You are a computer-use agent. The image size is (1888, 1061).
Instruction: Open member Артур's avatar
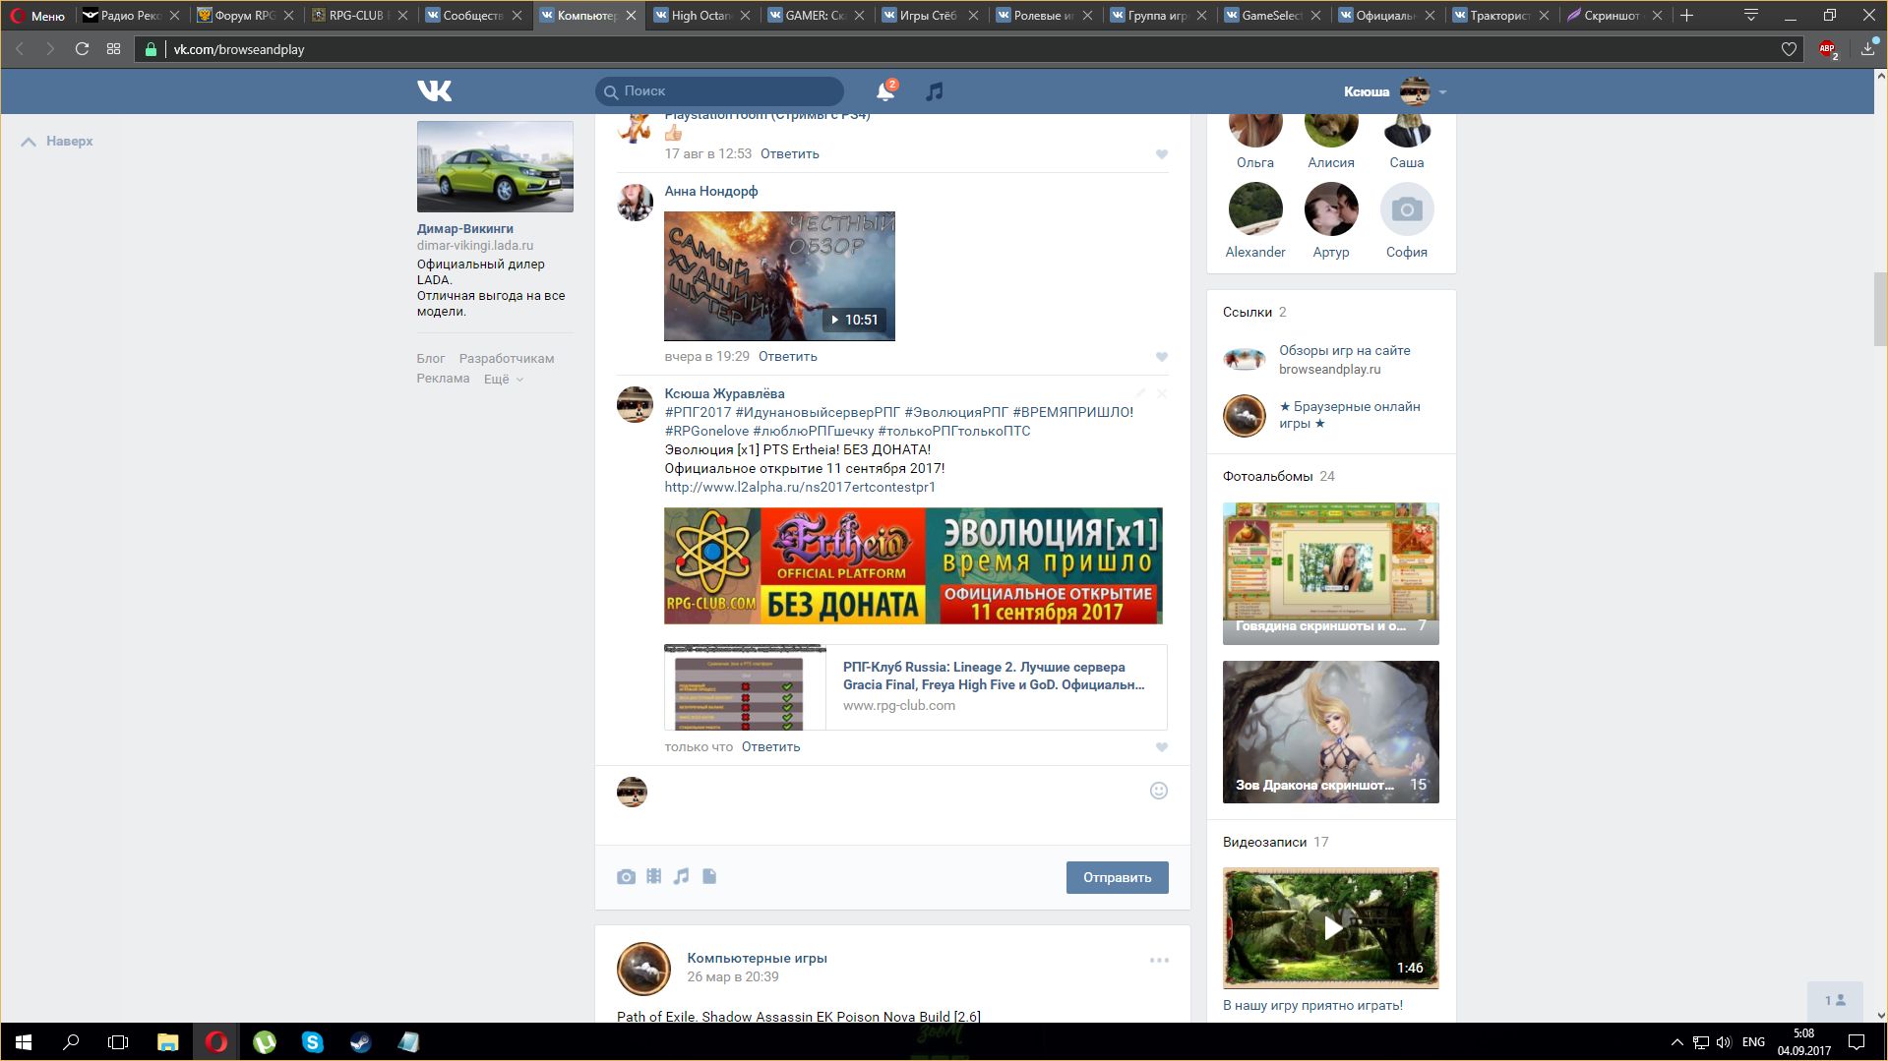(1330, 208)
